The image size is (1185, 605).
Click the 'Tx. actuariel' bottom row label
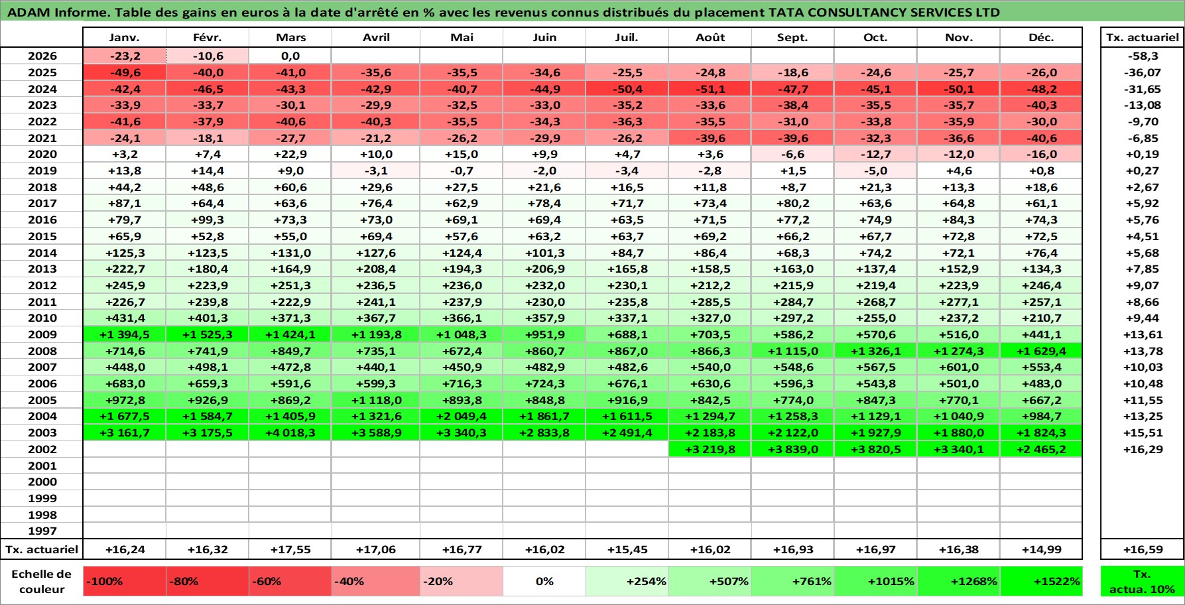click(x=42, y=549)
